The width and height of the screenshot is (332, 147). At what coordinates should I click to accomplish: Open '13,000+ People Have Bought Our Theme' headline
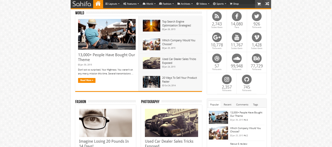(106, 57)
